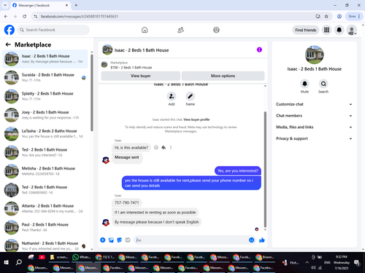Screen dimensions: 365x273
Task: Open the Notifications bell in header
Action: coord(339,30)
